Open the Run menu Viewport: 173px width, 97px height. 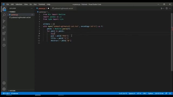pyautogui.click(x=35, y=4)
